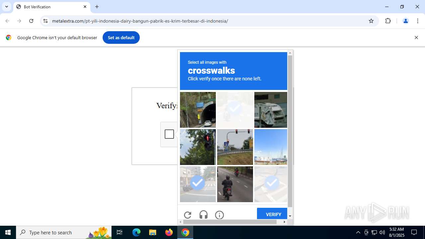Restore down the Chrome window

(402, 7)
